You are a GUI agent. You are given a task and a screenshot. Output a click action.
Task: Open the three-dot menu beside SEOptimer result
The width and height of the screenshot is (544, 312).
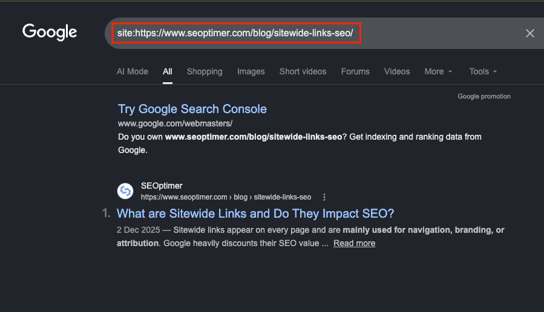(x=324, y=197)
